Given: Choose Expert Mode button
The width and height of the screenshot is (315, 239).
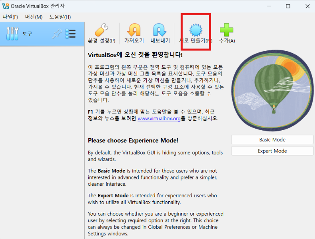Looking at the screenshot, I should [272, 151].
